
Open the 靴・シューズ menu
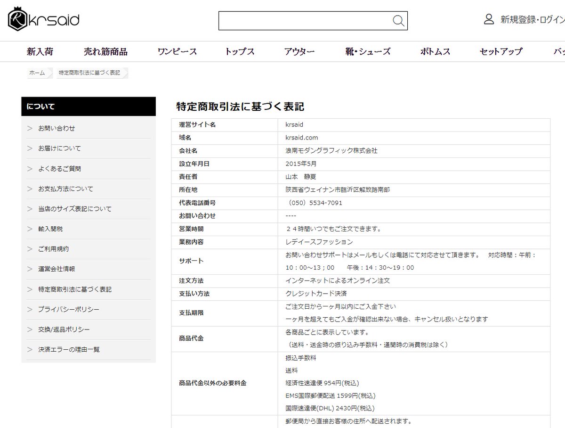(x=368, y=51)
